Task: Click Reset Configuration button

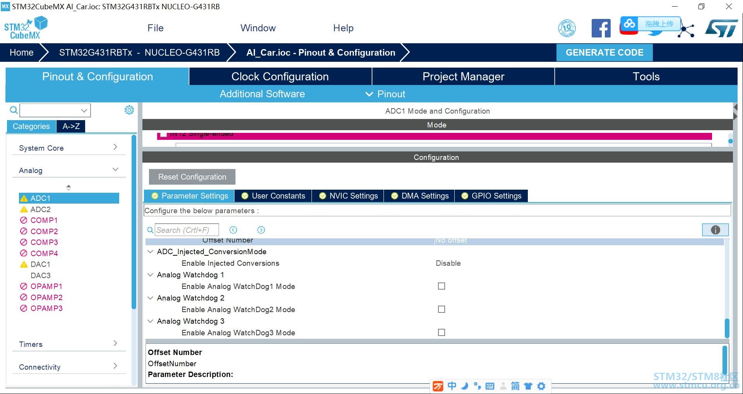Action: click(x=192, y=177)
